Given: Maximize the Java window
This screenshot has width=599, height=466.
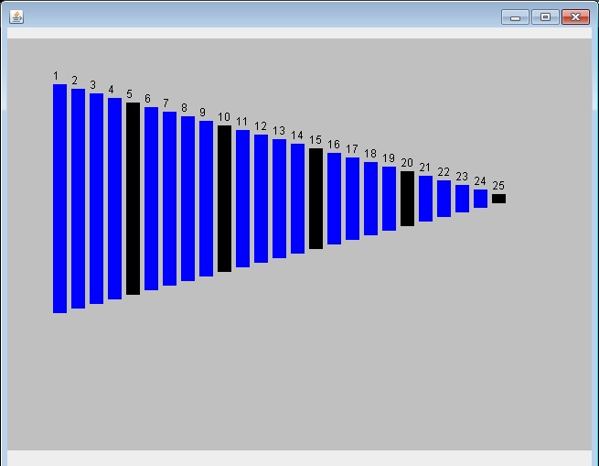Looking at the screenshot, I should pos(545,16).
